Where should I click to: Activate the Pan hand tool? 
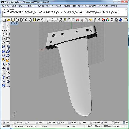click(x=43, y=20)
